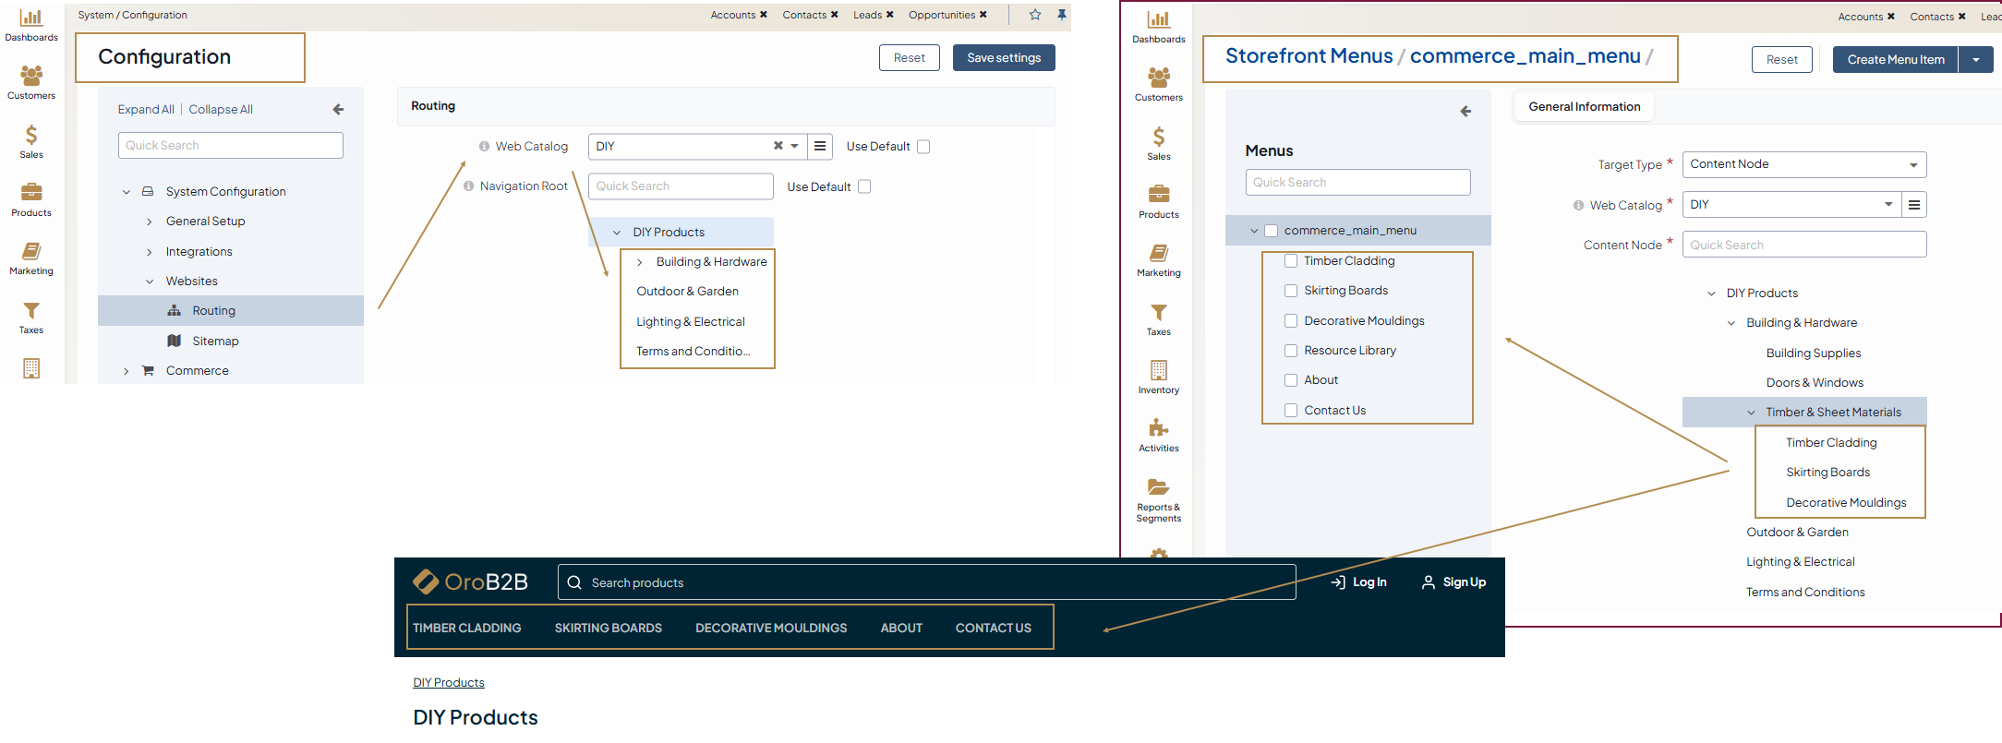Collapse the Websites tree node

click(x=150, y=282)
